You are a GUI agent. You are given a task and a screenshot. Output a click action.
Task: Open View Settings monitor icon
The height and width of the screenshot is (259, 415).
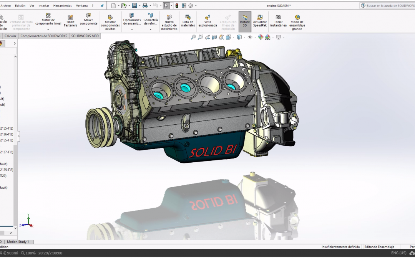[x=279, y=37]
